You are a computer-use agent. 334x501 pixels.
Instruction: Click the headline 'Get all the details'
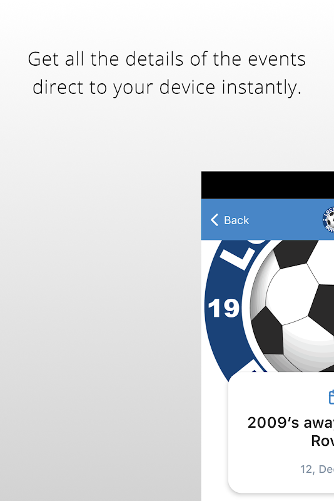click(167, 59)
